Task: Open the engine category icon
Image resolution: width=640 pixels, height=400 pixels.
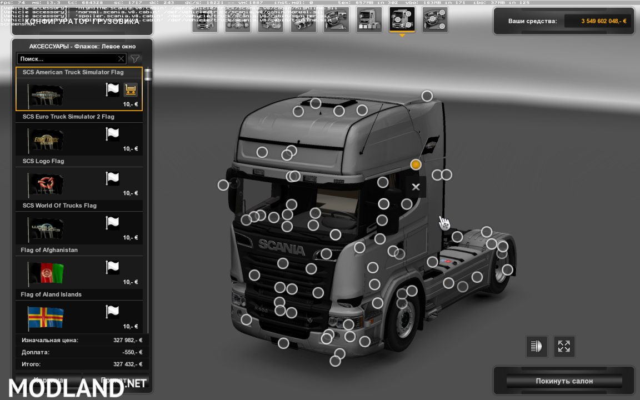Action: click(271, 19)
